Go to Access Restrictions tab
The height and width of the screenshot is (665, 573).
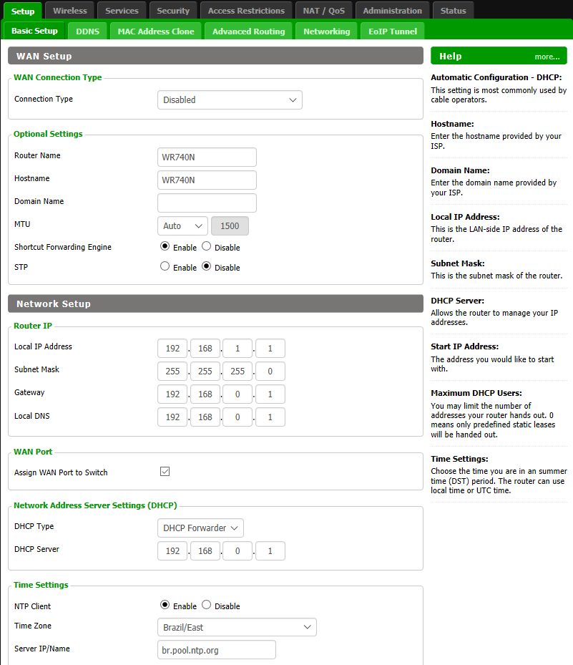click(x=246, y=11)
